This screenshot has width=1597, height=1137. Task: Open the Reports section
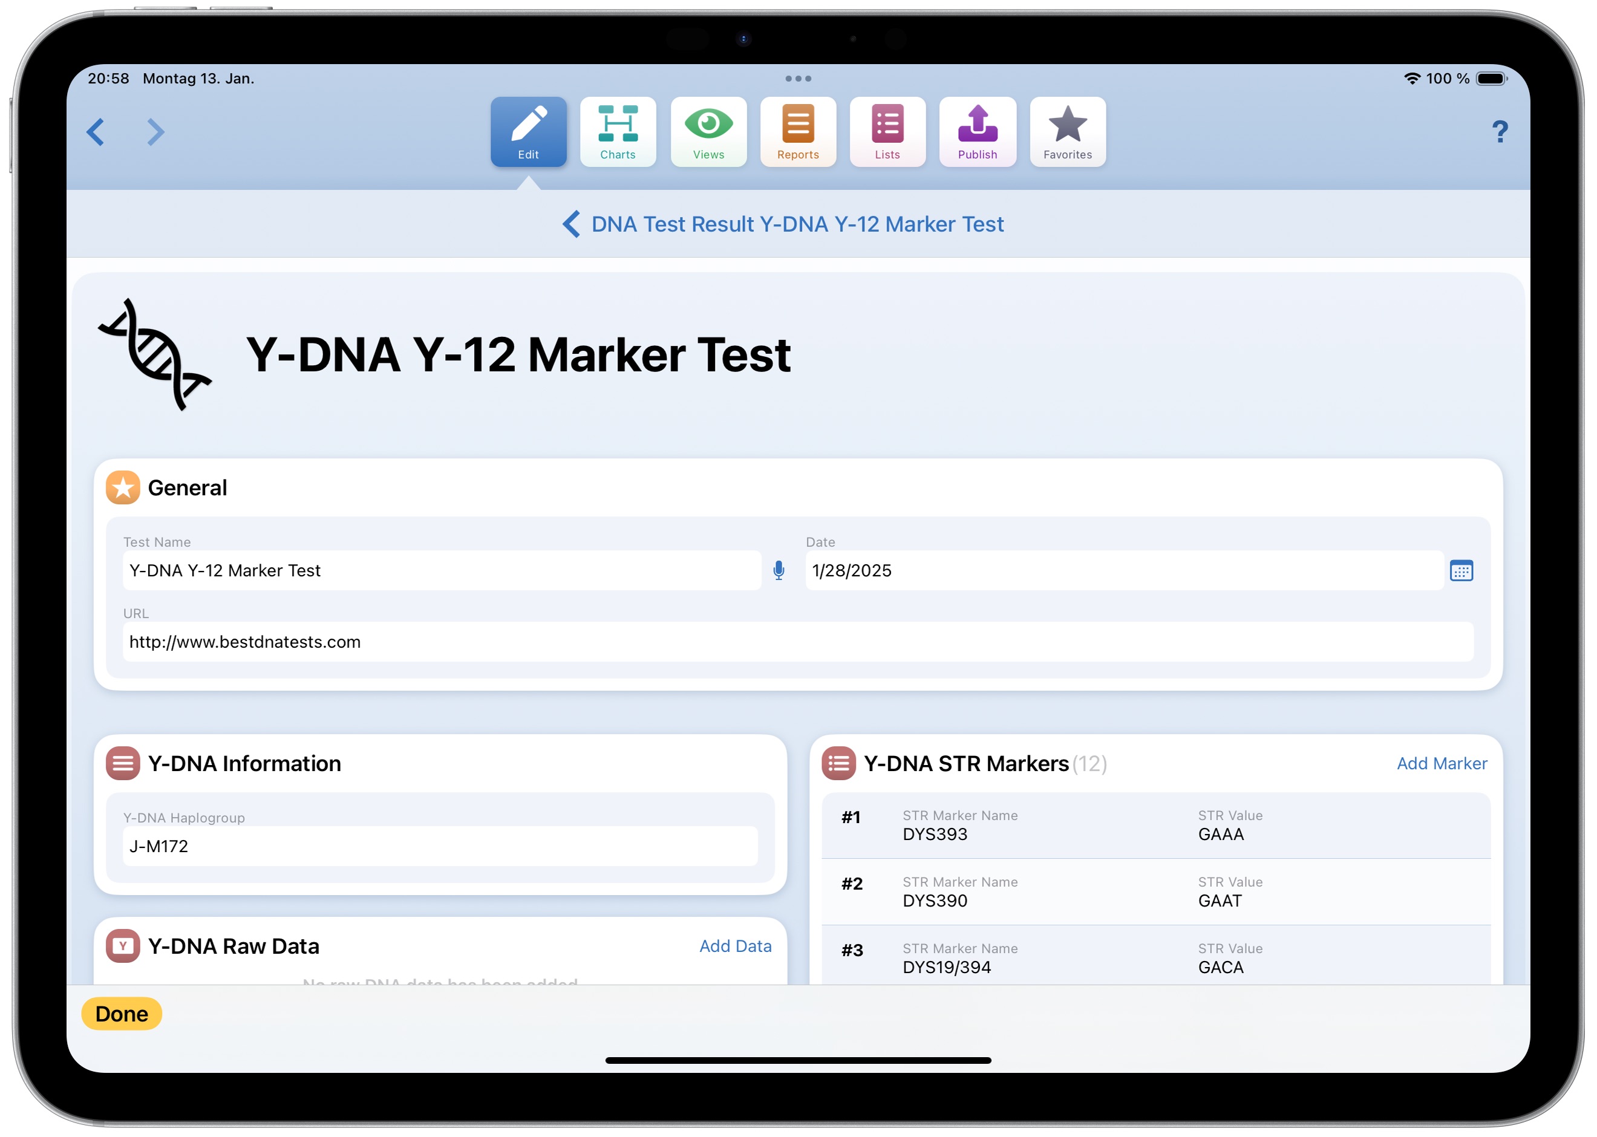797,132
